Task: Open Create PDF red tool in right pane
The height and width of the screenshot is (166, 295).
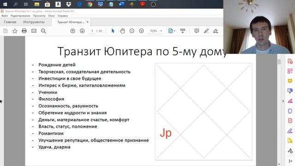Action: [290, 121]
